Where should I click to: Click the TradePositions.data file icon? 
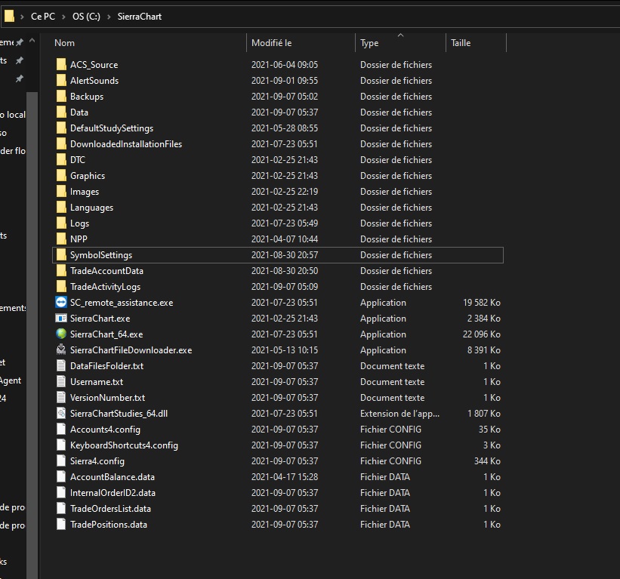tap(61, 524)
